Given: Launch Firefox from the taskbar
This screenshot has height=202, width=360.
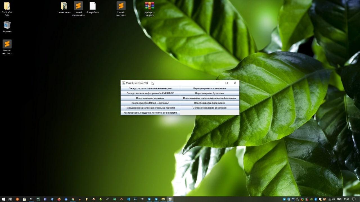Looking at the screenshot, I should tap(59, 199).
